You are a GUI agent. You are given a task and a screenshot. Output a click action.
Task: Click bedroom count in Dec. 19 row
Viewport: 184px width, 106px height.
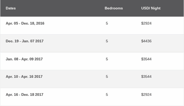(107, 41)
